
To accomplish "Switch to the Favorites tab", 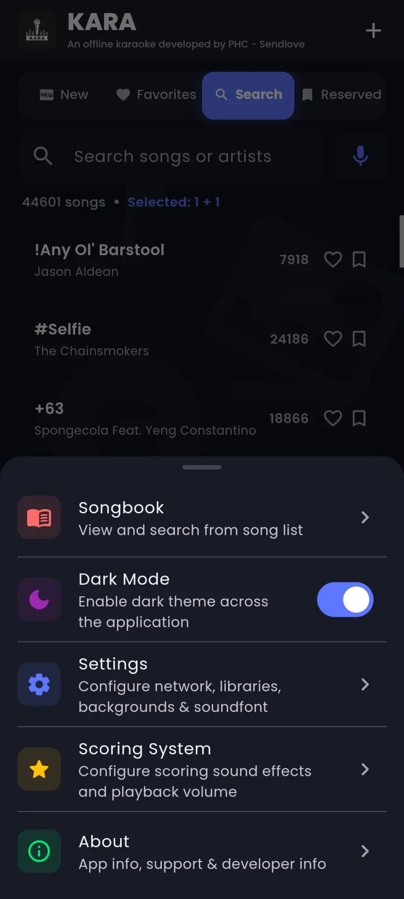I will (156, 95).
